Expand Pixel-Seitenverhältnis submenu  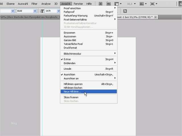(89, 20)
